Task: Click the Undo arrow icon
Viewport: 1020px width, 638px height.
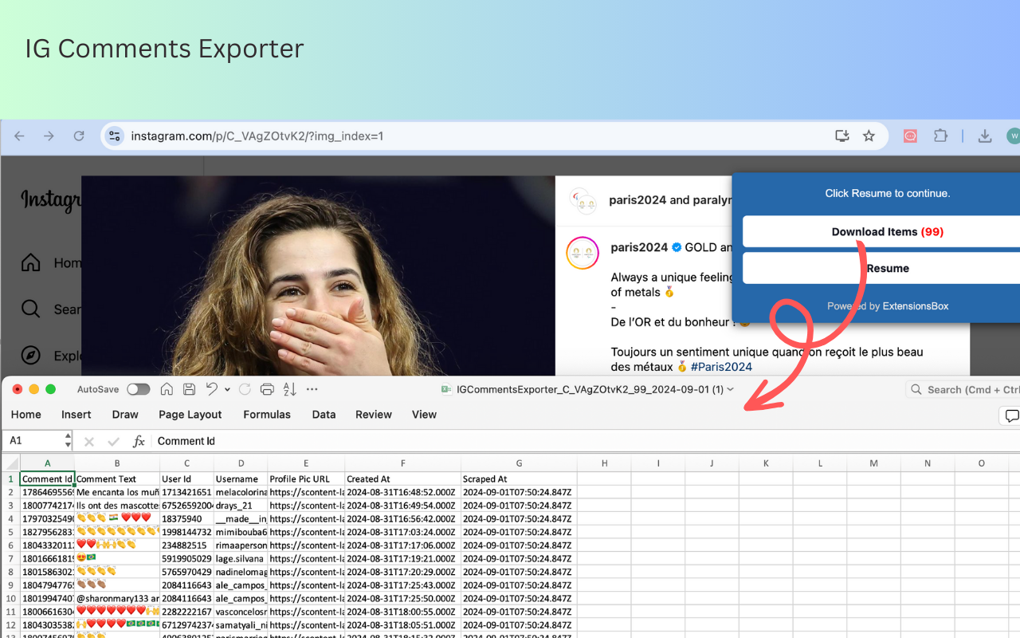Action: [212, 389]
